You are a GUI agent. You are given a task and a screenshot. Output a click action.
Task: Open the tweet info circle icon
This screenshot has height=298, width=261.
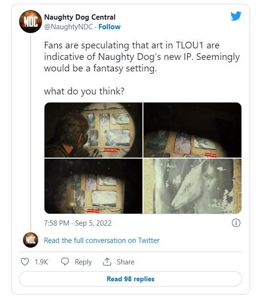[x=236, y=223]
